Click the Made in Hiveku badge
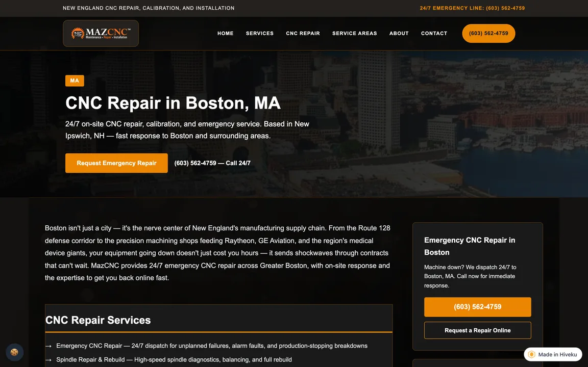The height and width of the screenshot is (367, 588). click(x=553, y=354)
